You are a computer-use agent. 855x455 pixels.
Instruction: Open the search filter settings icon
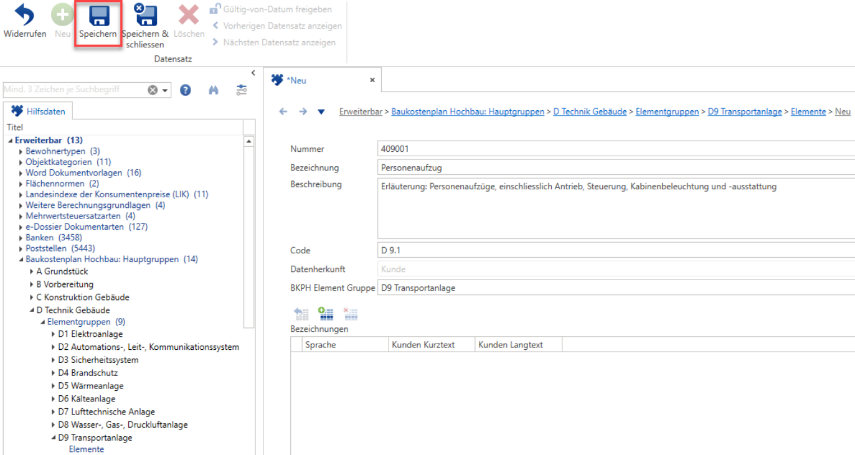point(242,90)
